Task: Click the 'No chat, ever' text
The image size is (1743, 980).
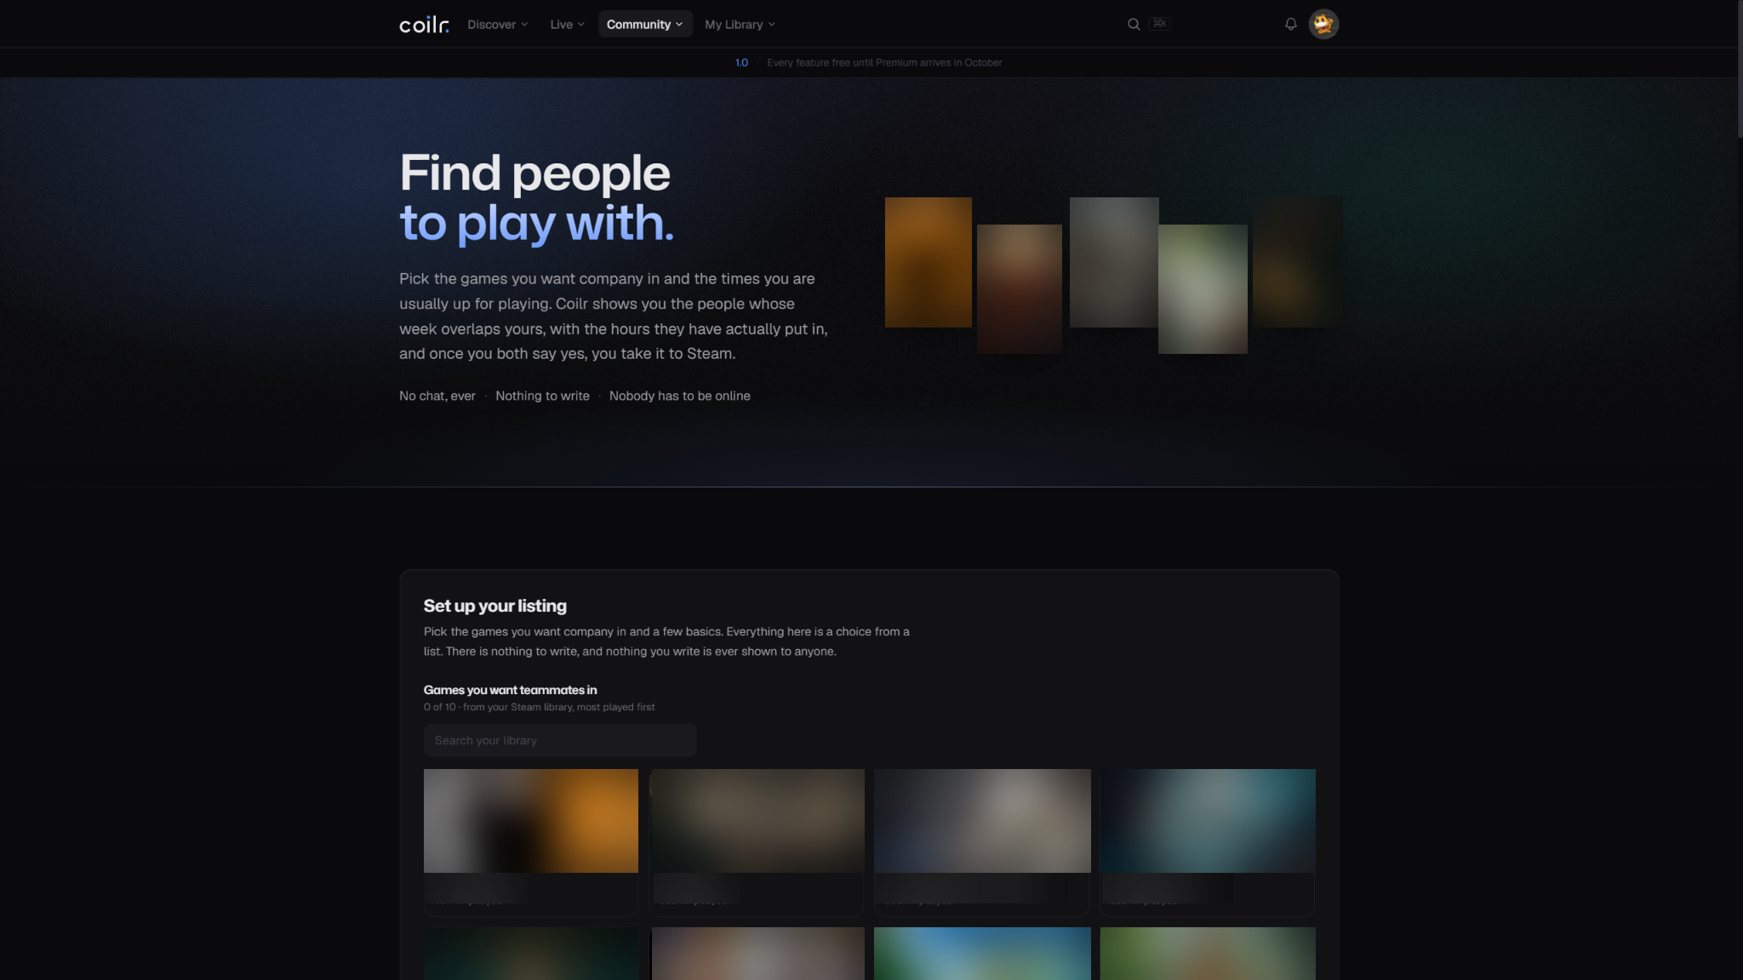Action: click(x=437, y=396)
